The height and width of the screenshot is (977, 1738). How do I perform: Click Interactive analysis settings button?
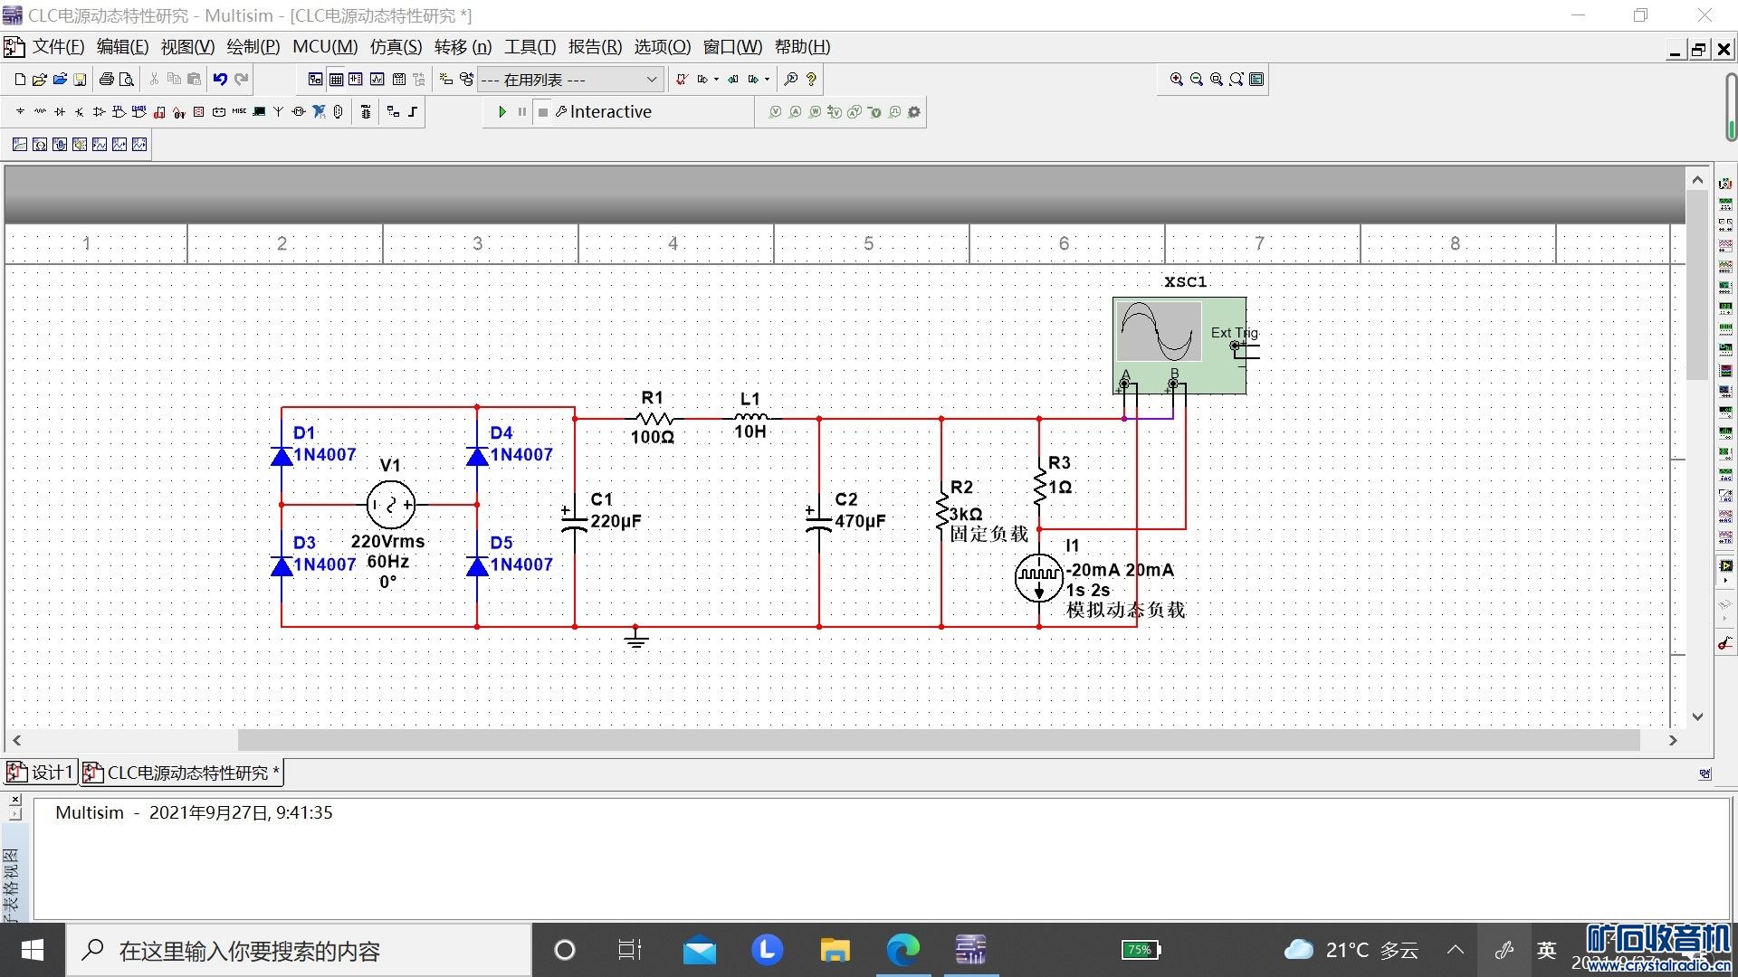point(603,112)
